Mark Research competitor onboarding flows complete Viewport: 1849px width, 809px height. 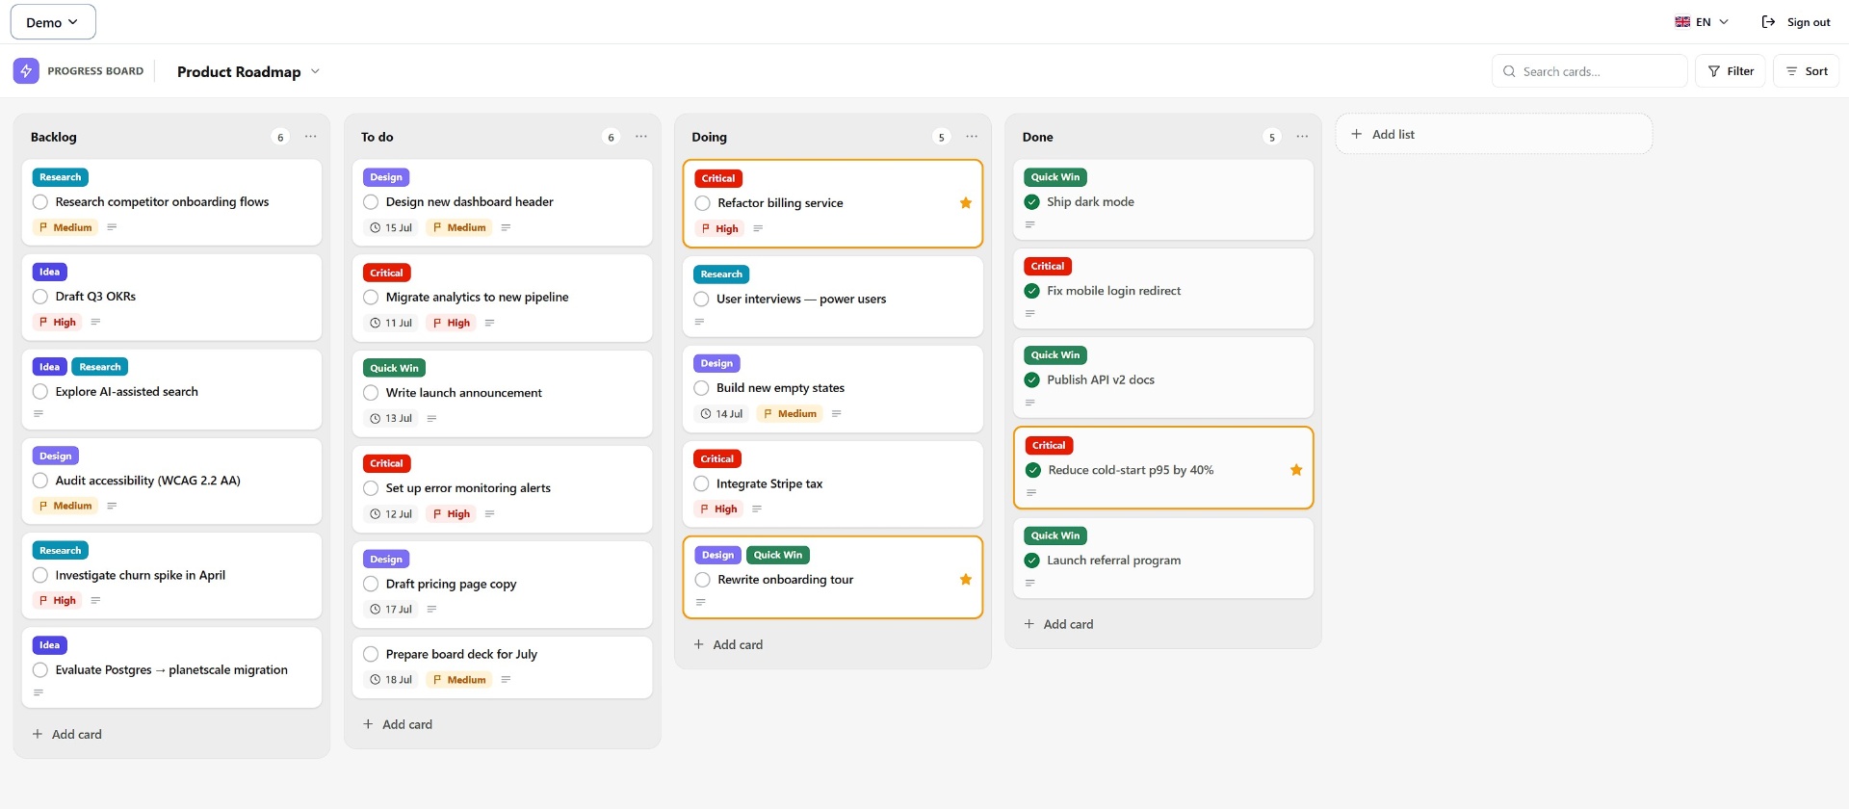click(40, 202)
